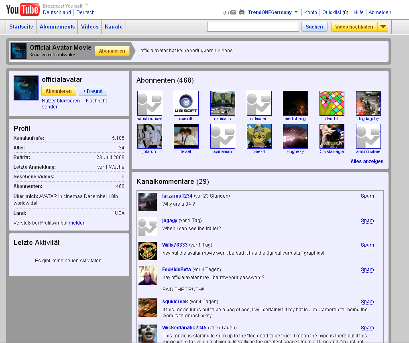Image resolution: width=409 pixels, height=343 pixels.
Task: Open the teisel subscriber thumbnail
Action: tap(186, 136)
